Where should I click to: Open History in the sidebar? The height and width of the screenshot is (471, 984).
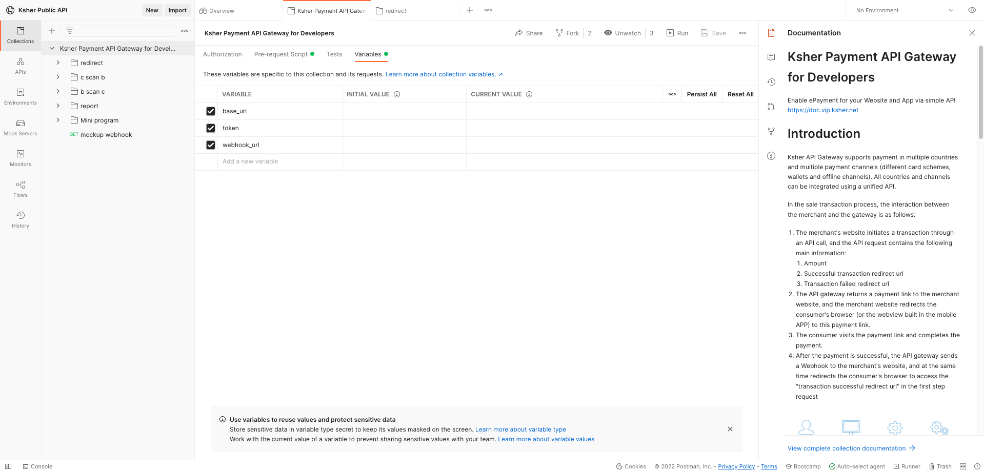(x=21, y=220)
